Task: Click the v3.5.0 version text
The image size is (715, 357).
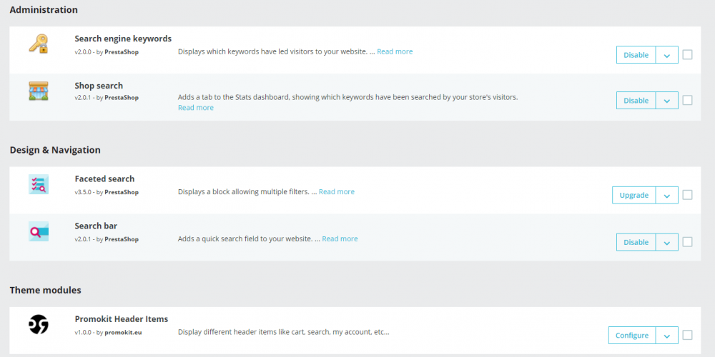Action: (x=82, y=192)
